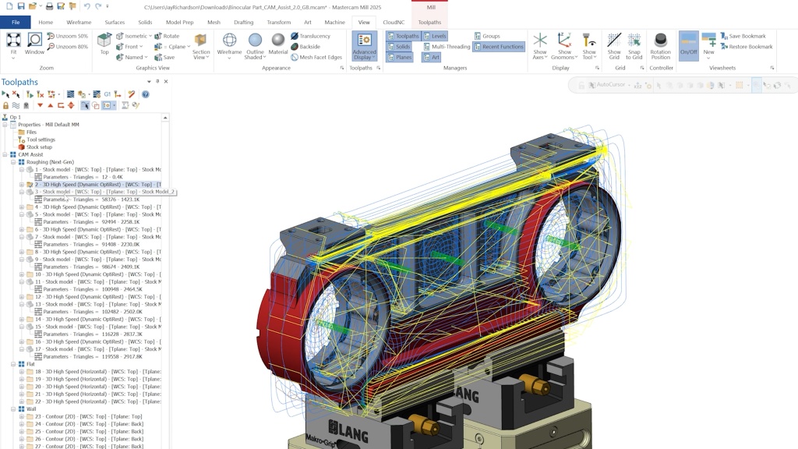This screenshot has height=449, width=798.
Task: Click the Snap to Grid icon
Action: (x=634, y=44)
